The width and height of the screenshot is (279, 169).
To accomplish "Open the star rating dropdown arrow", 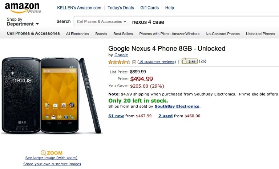I will pos(134,62).
